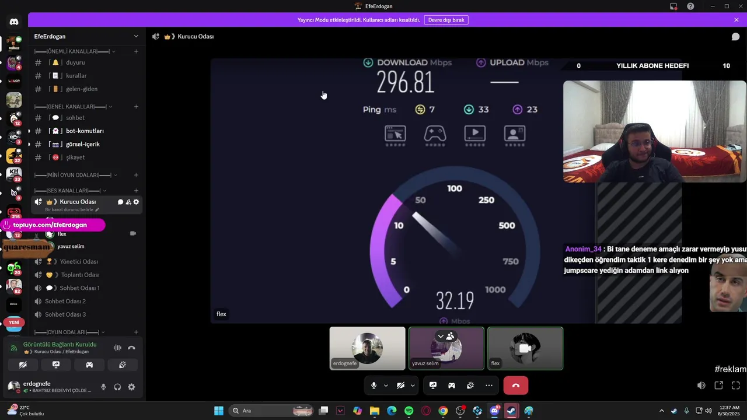Screen dimensions: 747x420
Task: Select erdognefe participant tile
Action: (x=367, y=348)
